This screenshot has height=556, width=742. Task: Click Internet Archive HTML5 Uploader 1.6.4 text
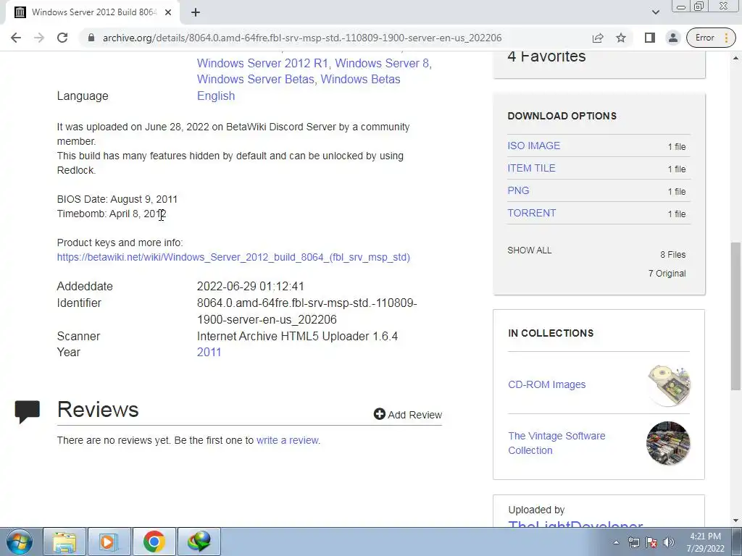pyautogui.click(x=297, y=336)
